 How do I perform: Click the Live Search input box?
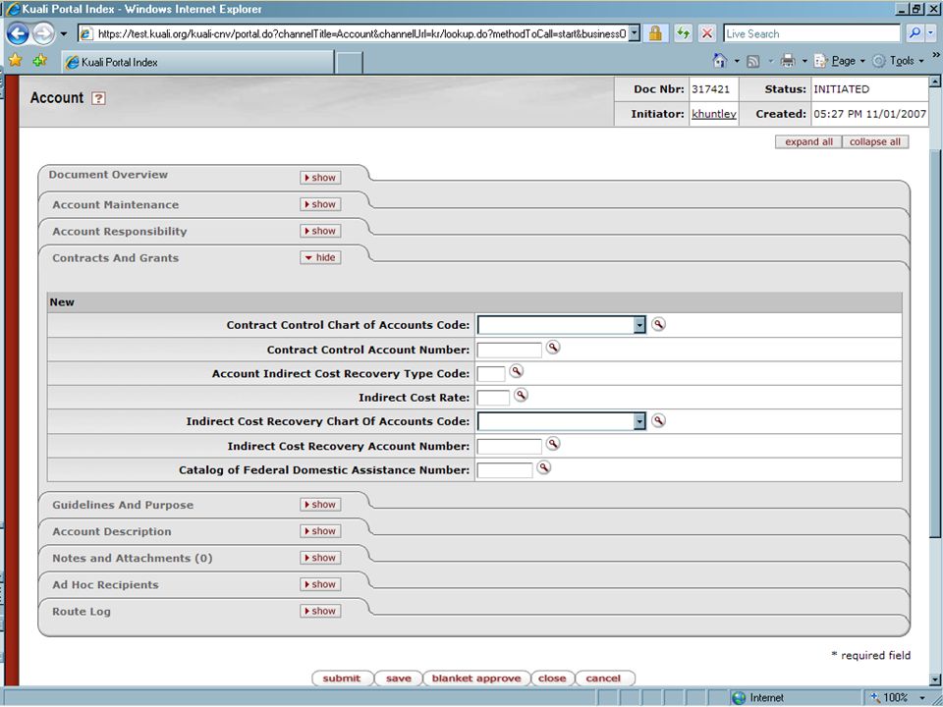pos(812,33)
